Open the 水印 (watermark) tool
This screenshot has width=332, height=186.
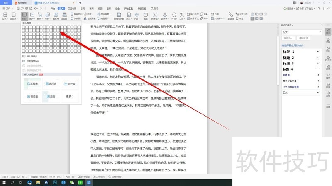(x=137, y=16)
